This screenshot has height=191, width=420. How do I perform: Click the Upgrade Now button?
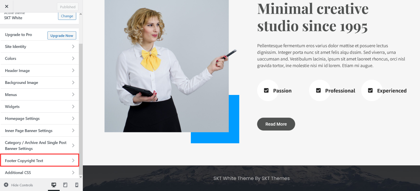pos(62,36)
